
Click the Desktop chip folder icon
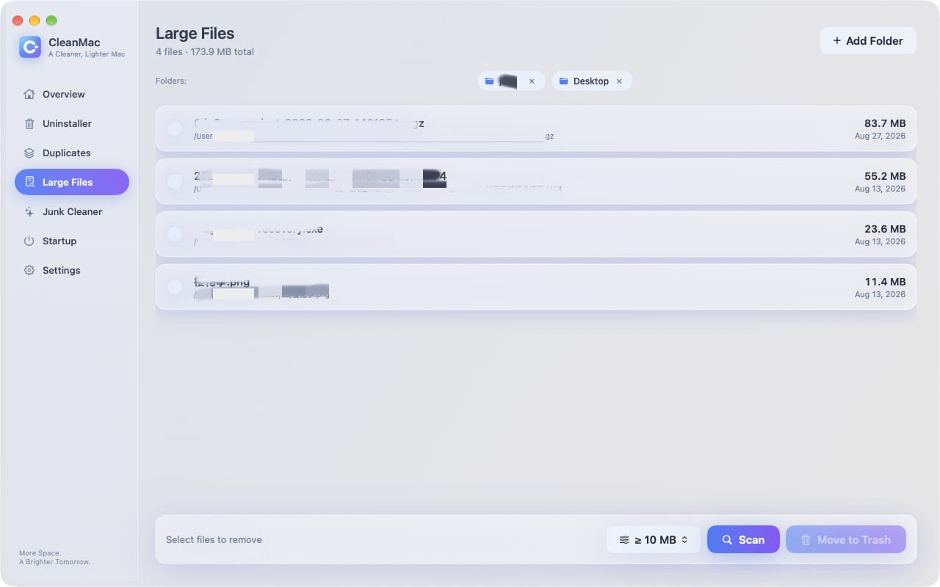[x=563, y=81]
